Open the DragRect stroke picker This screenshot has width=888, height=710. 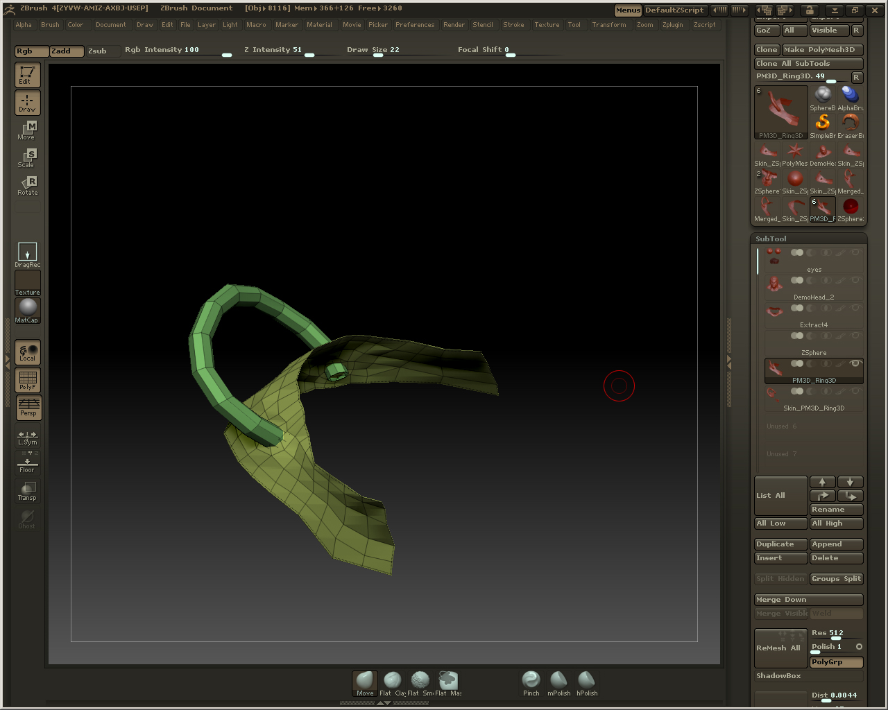tap(27, 254)
